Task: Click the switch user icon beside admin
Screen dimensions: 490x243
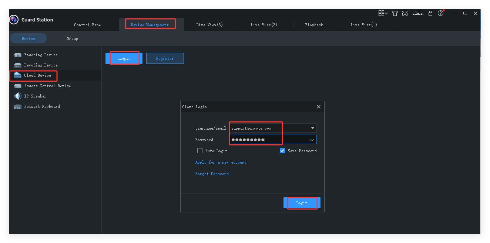Action: pyautogui.click(x=405, y=13)
